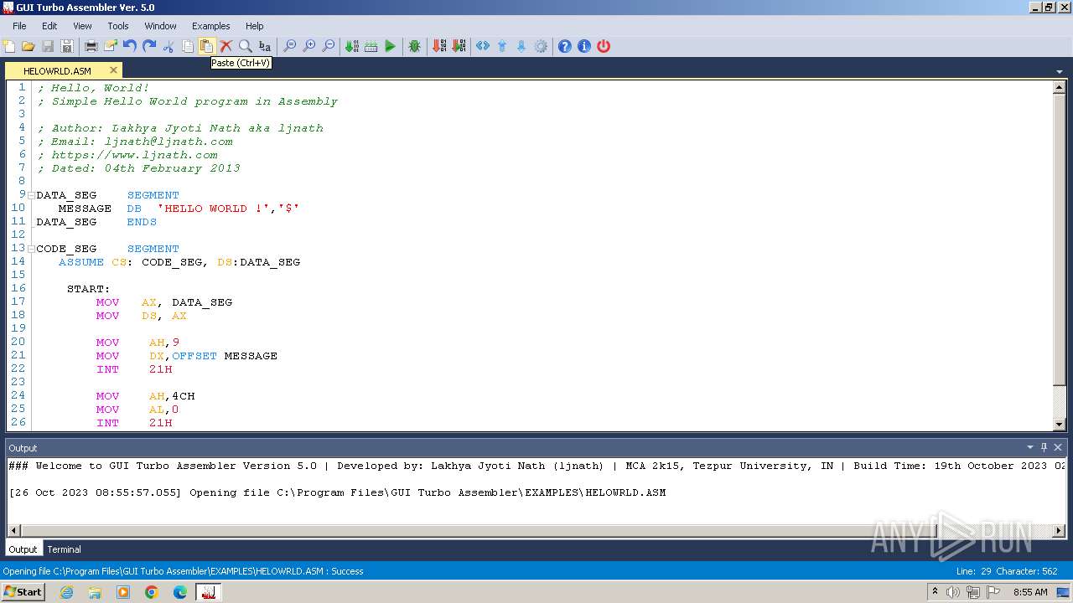Open Google Chrome from the taskbar
1073x603 pixels.
coord(152,592)
